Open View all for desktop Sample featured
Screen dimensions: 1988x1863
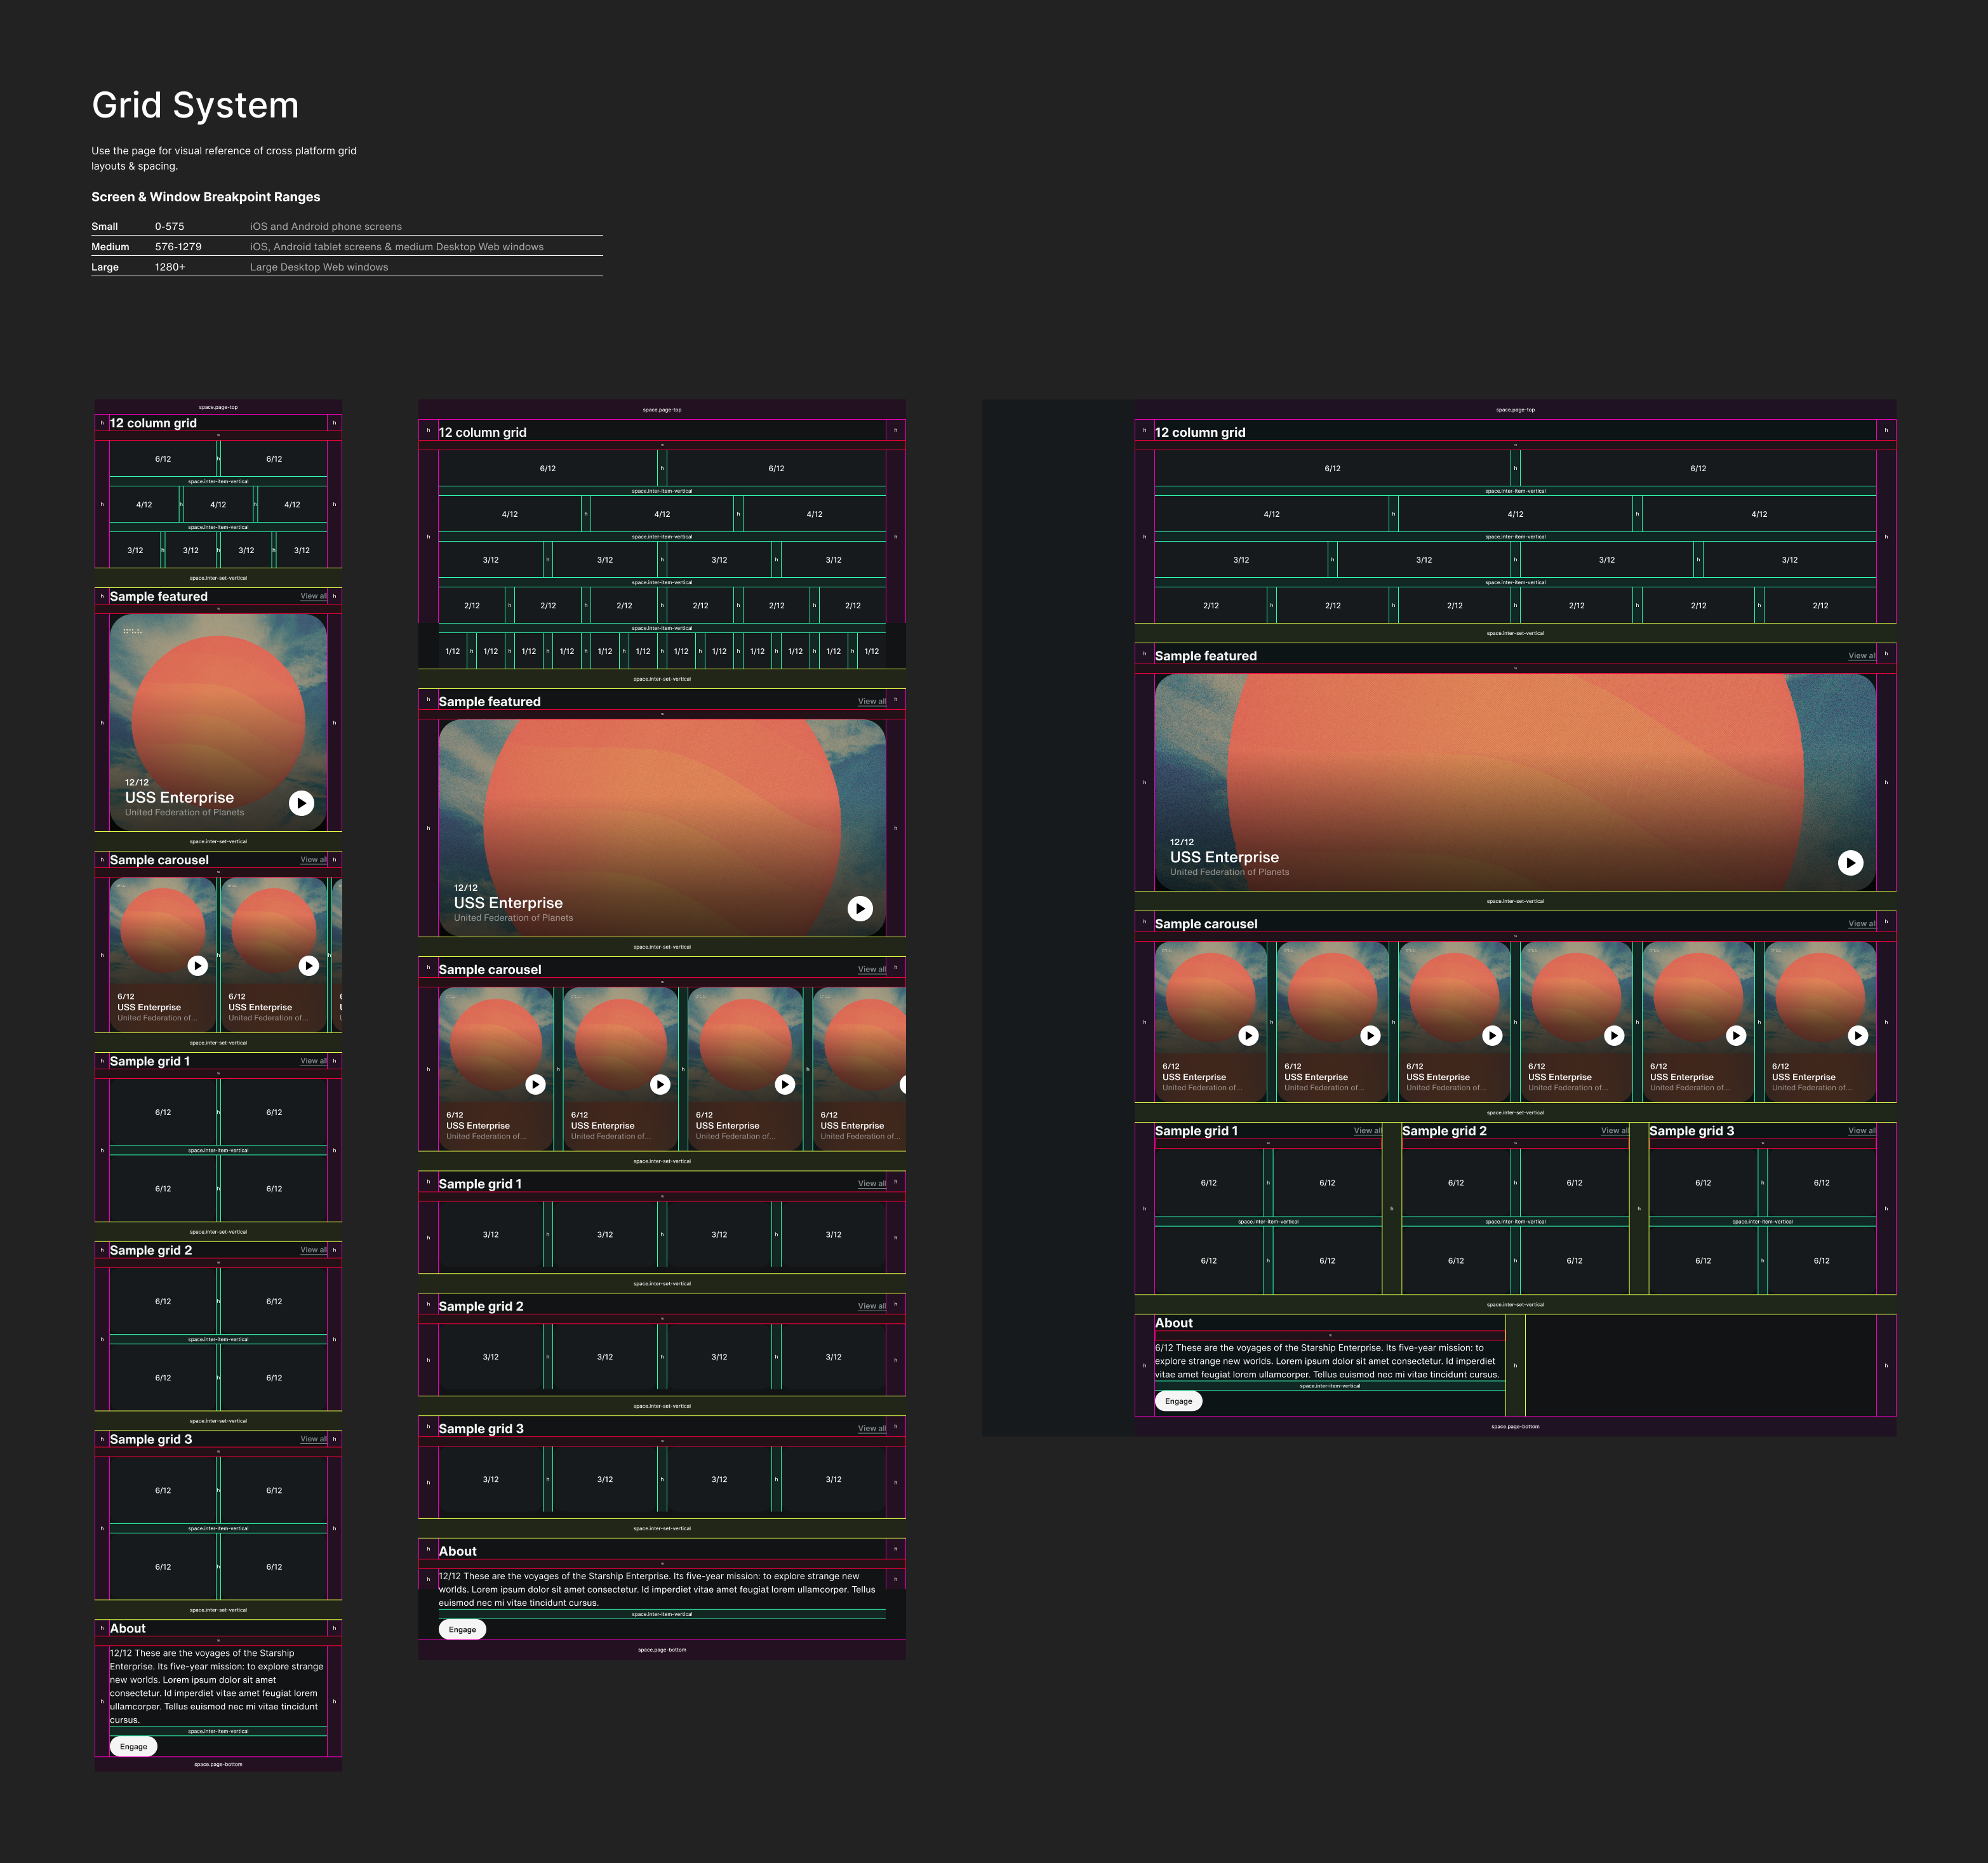coord(1861,656)
